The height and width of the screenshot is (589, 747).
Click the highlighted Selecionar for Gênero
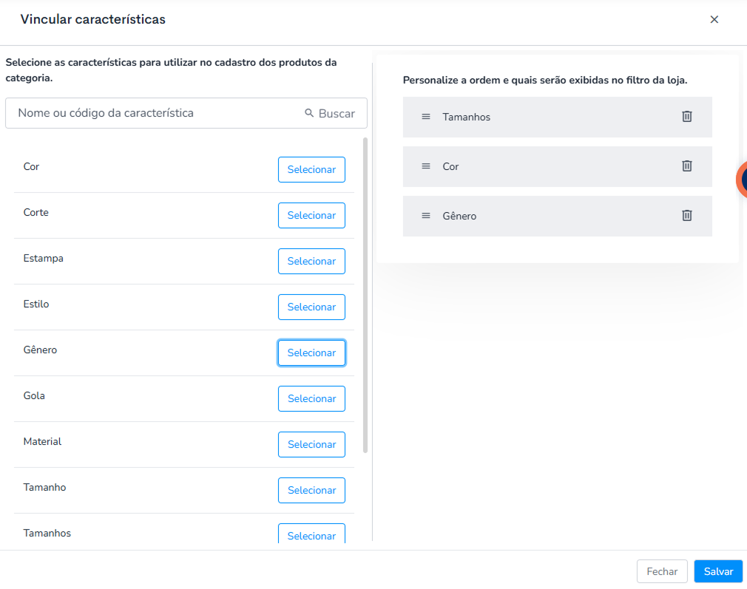[x=311, y=353]
